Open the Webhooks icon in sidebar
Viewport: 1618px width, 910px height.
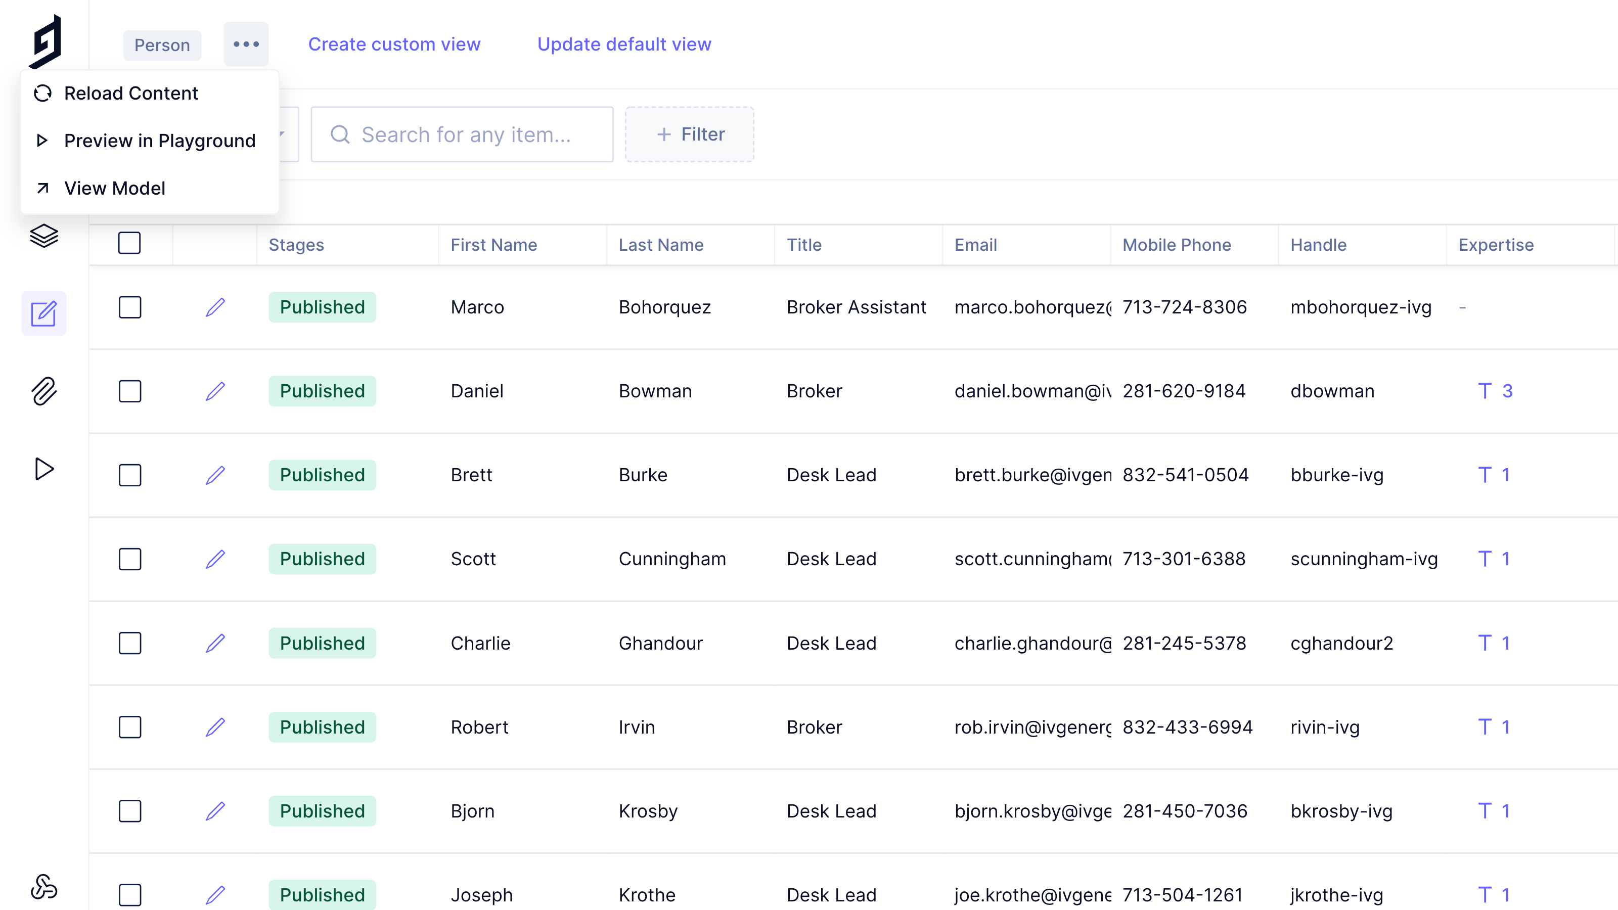point(44,887)
